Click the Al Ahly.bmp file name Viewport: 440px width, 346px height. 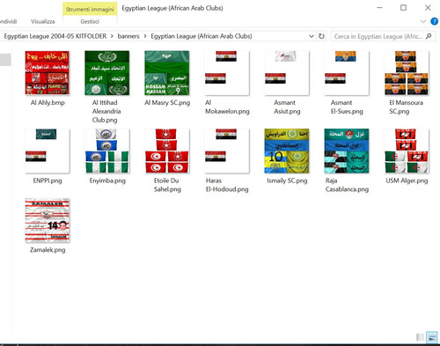48,103
